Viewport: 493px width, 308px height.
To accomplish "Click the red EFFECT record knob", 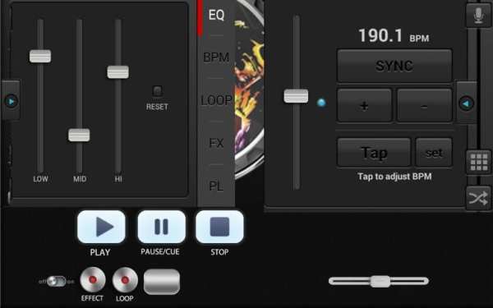I will point(92,279).
